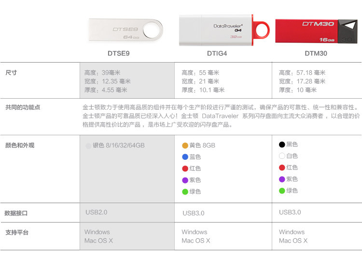Image resolution: width=362 pixels, height=258 pixels.
Task: Click the 尺寸 row header
Action: click(11, 73)
